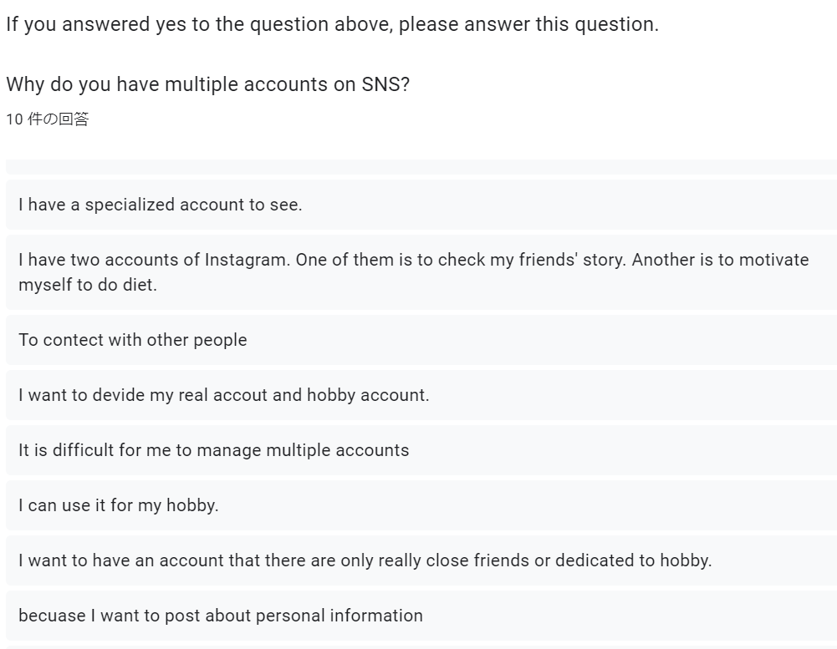Click question title 'Why do you have multiple accounts'
837x649 pixels.
click(207, 84)
